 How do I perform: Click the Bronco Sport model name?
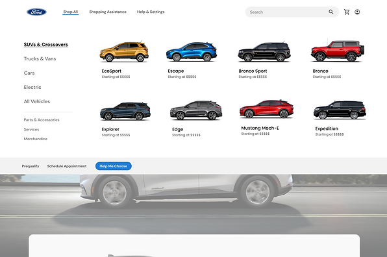click(x=253, y=71)
